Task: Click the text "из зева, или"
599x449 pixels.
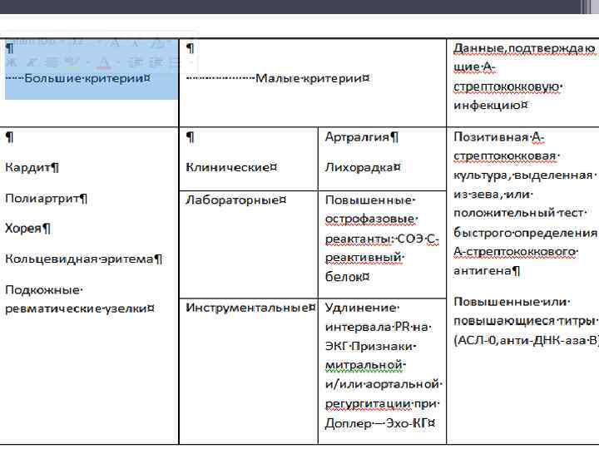Action: 491,195
